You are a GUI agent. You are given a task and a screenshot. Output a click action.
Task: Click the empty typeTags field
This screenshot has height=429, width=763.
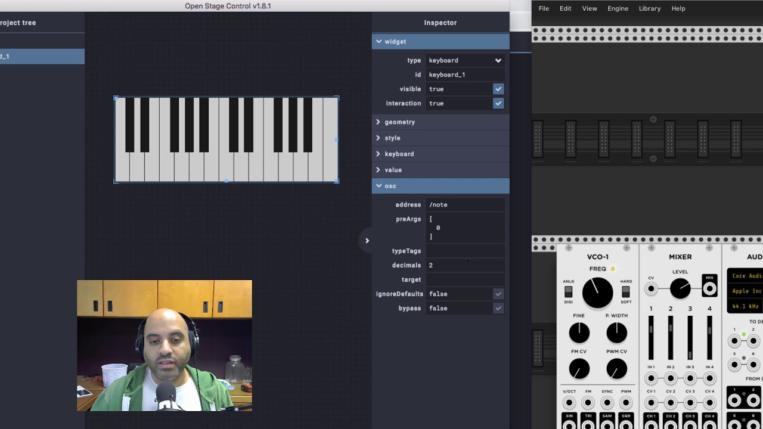click(466, 251)
